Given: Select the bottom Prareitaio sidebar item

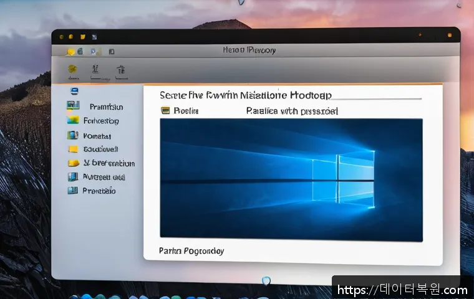Looking at the screenshot, I should [99, 191].
